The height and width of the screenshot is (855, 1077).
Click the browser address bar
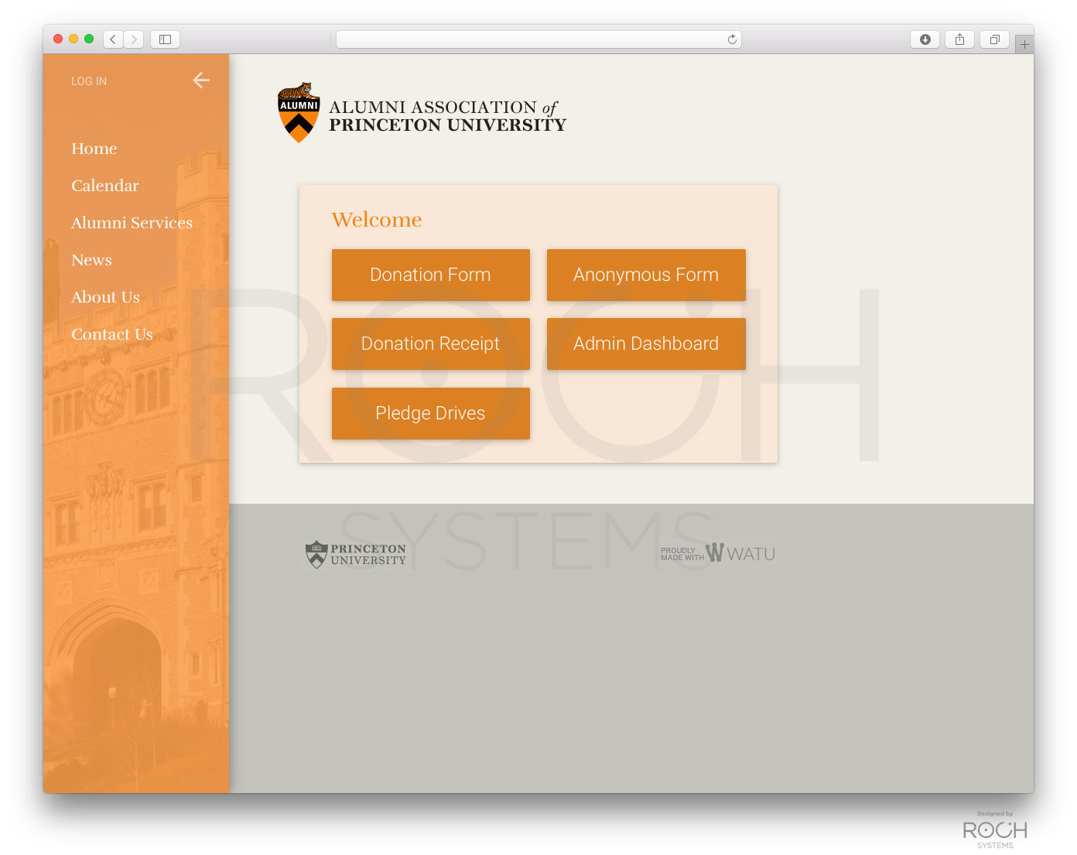538,39
